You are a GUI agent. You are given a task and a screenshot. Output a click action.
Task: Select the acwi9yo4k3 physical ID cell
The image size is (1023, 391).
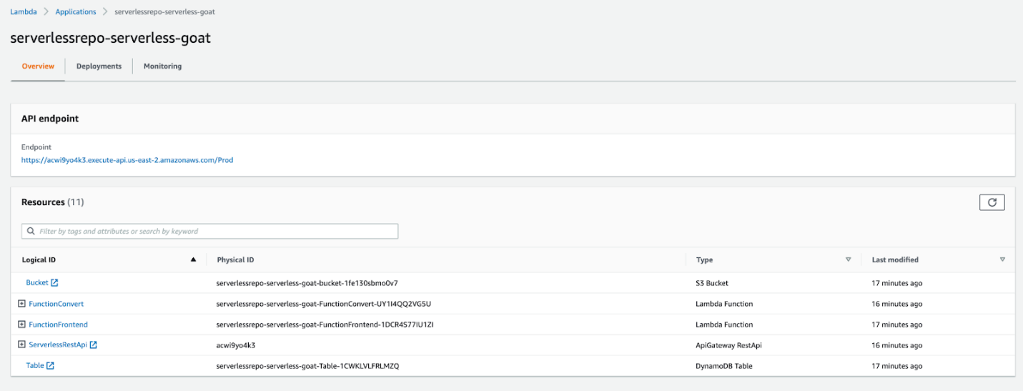236,345
